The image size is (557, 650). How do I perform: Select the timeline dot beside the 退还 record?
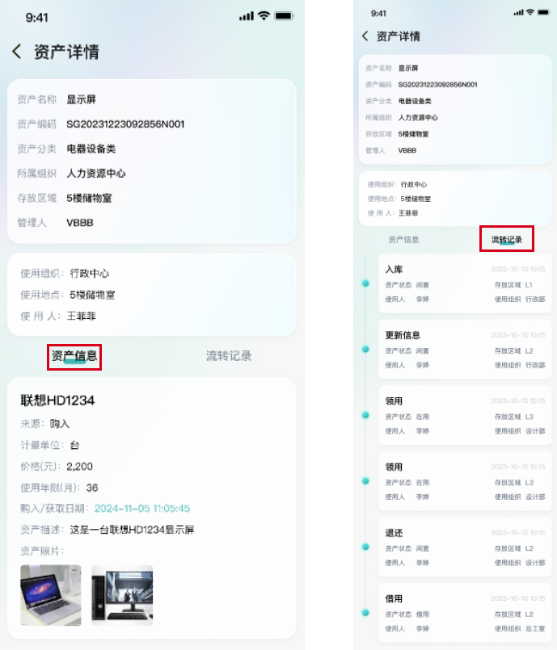click(x=365, y=547)
